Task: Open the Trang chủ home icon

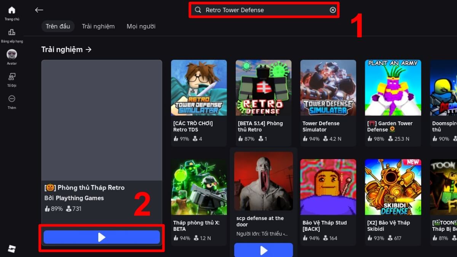Action: [12, 10]
